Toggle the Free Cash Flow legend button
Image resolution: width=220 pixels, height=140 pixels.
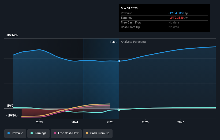[x=66, y=133]
